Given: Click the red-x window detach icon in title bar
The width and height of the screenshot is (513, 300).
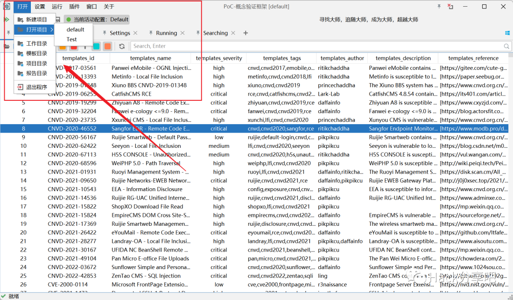Looking at the screenshot, I should coord(450,6).
